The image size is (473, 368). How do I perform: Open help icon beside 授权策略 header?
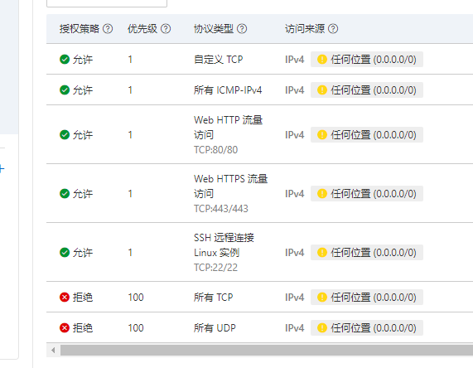108,29
